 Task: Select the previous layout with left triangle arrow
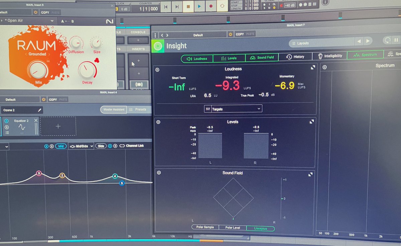click(x=359, y=41)
